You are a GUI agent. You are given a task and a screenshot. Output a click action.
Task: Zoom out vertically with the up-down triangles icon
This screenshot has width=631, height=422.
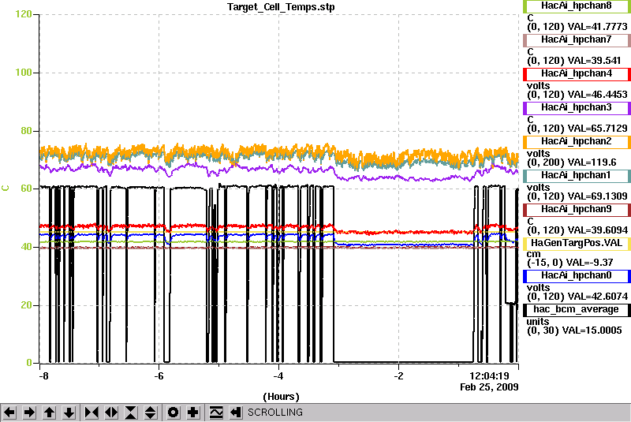[151, 413]
